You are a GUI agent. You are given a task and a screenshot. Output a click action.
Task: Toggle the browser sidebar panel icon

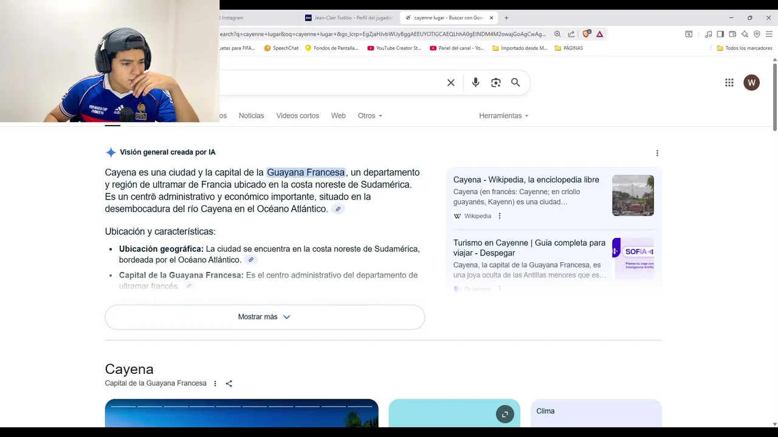point(720,34)
